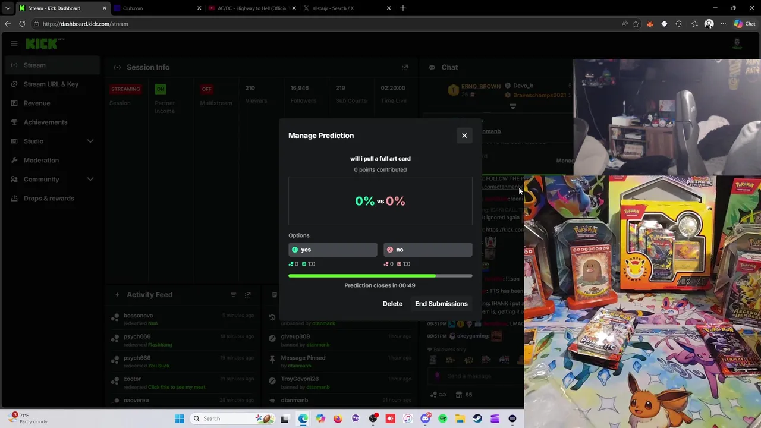Viewport: 761px width, 428px height.
Task: Pop out the Activity Feed panel
Action: 248,295
